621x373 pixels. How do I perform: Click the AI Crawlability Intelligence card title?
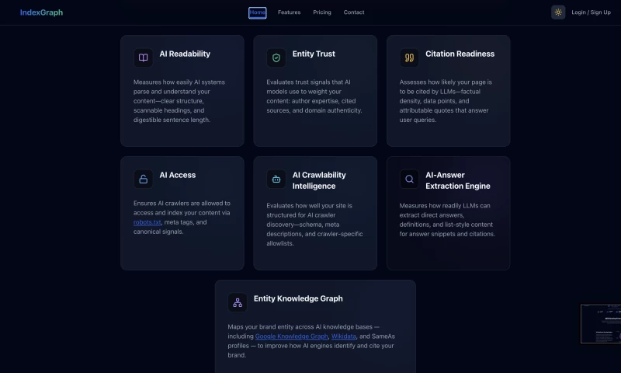coord(319,180)
